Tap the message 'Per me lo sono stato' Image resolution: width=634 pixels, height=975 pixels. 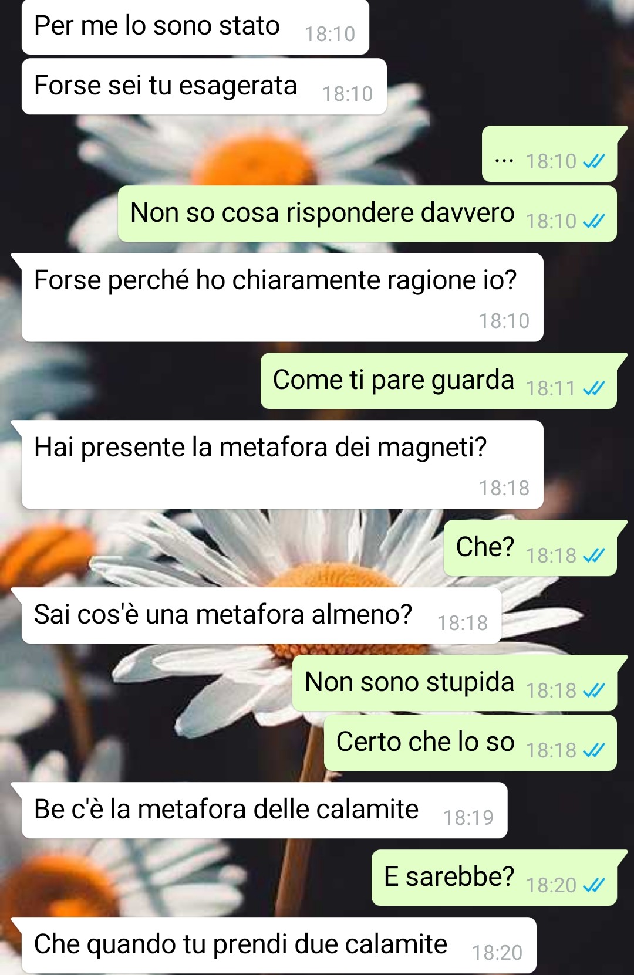(x=195, y=27)
